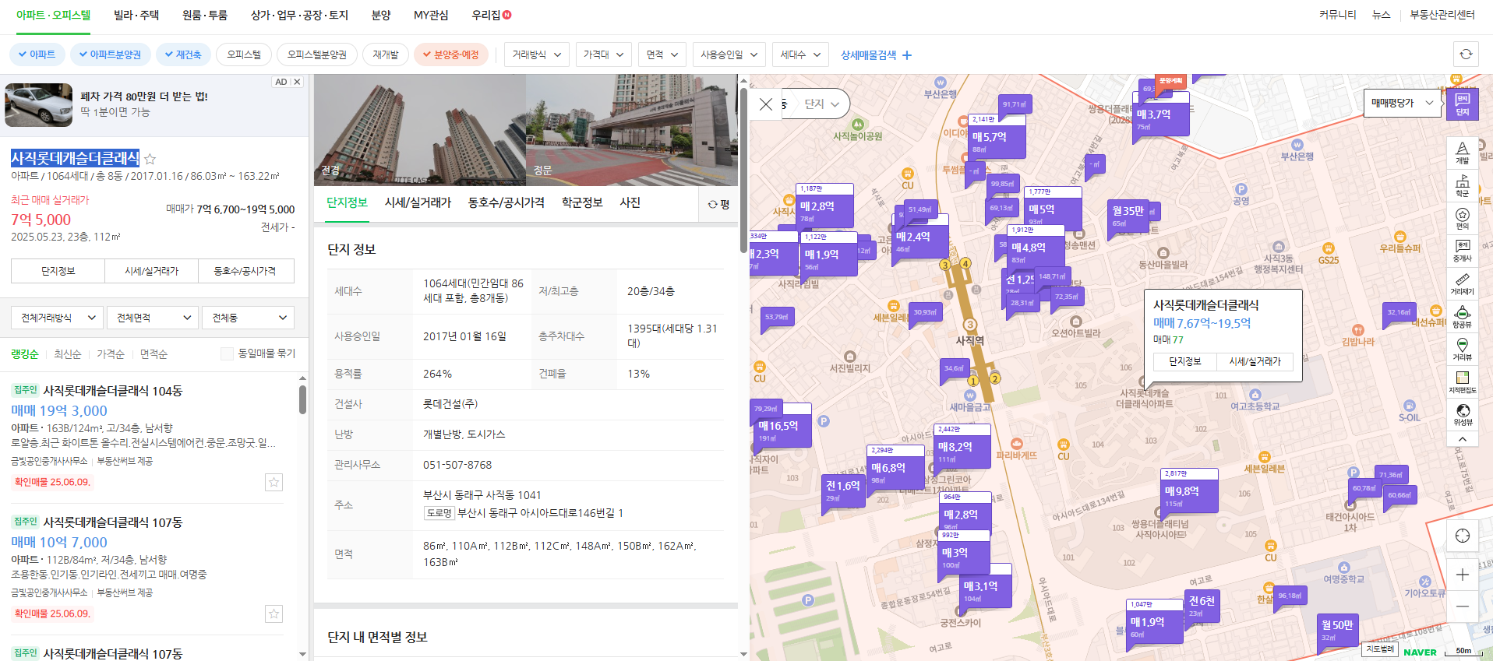Open the 부동산관리센터 link
Image resolution: width=1493 pixels, height=661 pixels.
pyautogui.click(x=1442, y=15)
